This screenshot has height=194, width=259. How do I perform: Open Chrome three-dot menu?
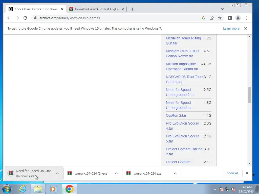(246, 18)
